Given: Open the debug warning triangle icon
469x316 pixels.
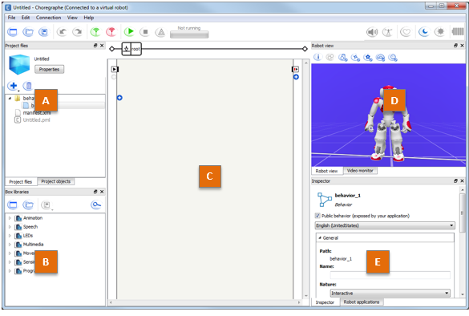Looking at the screenshot, I should coord(161,32).
